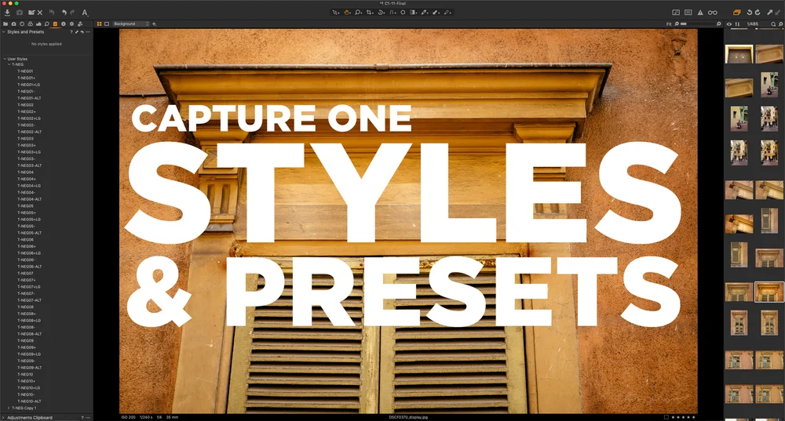Select the Draw mask pencil tool
The height and width of the screenshot is (421, 785).
[447, 12]
